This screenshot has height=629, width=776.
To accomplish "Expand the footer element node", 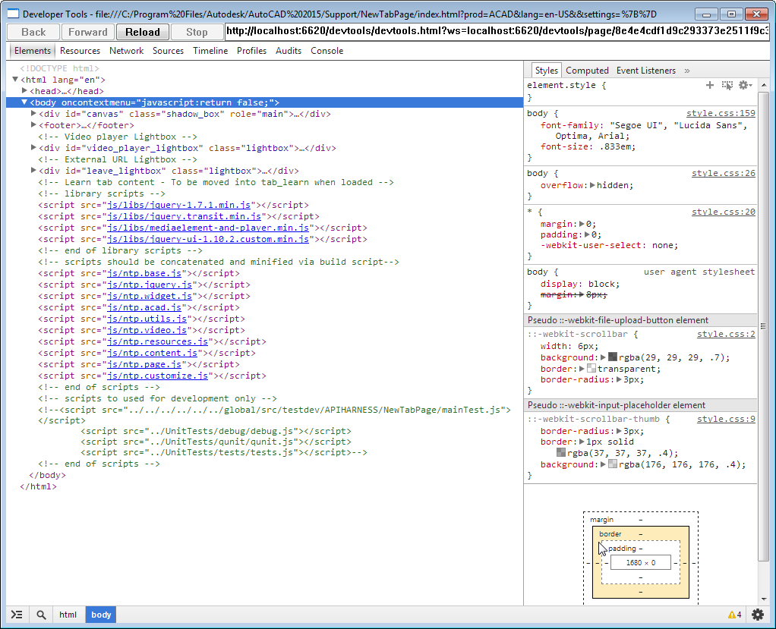I will tap(33, 125).
